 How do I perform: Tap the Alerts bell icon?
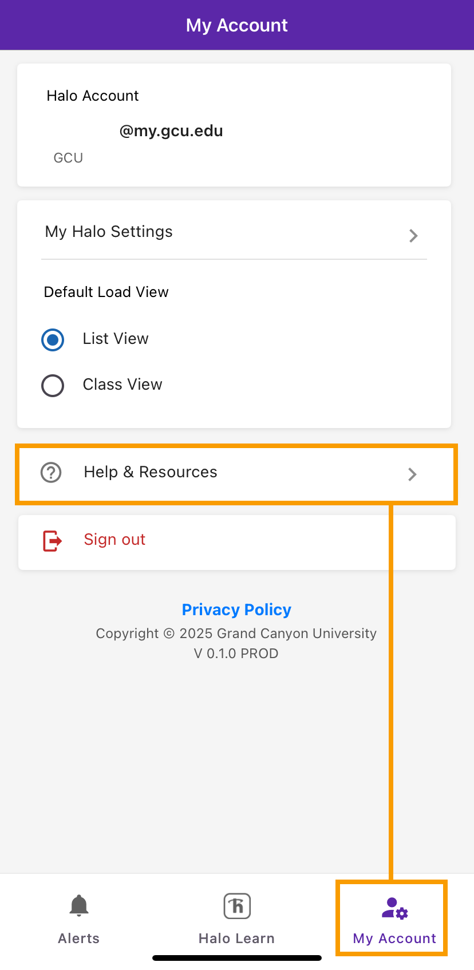click(79, 906)
